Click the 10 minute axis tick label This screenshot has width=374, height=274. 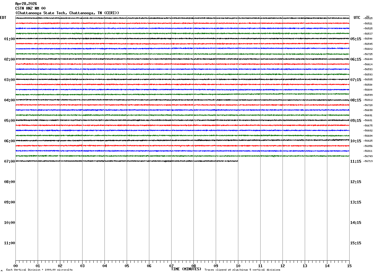238,266
